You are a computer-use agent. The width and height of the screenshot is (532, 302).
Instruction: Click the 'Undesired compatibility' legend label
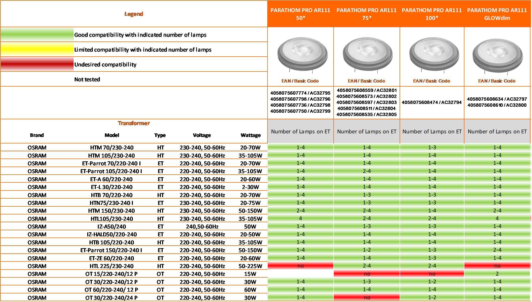click(x=105, y=64)
